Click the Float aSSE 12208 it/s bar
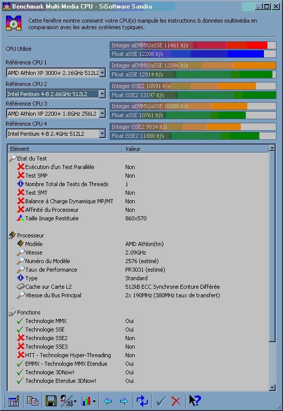Image resolution: width=283 pixels, height=411 pixels. click(x=193, y=54)
